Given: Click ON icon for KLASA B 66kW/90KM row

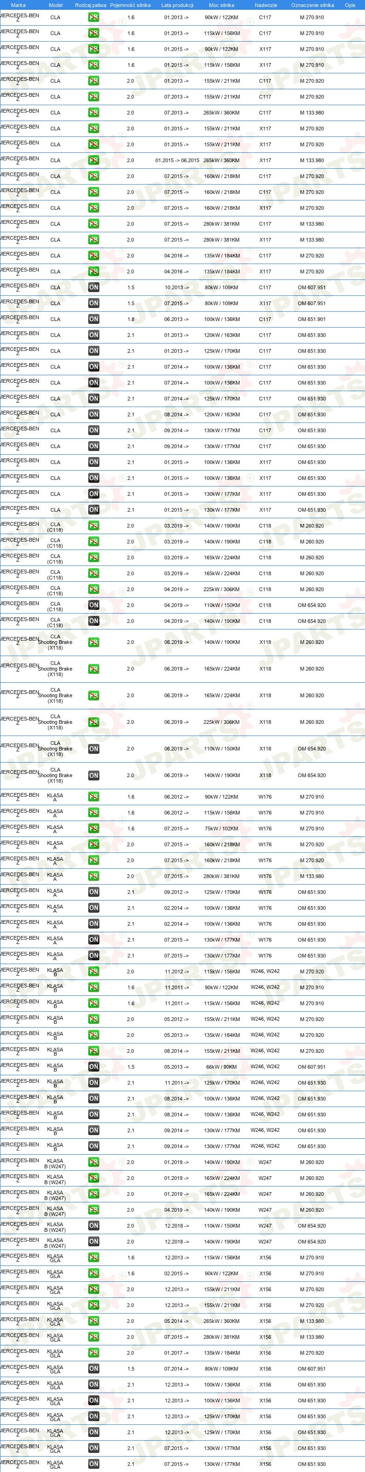Looking at the screenshot, I should [93, 1067].
